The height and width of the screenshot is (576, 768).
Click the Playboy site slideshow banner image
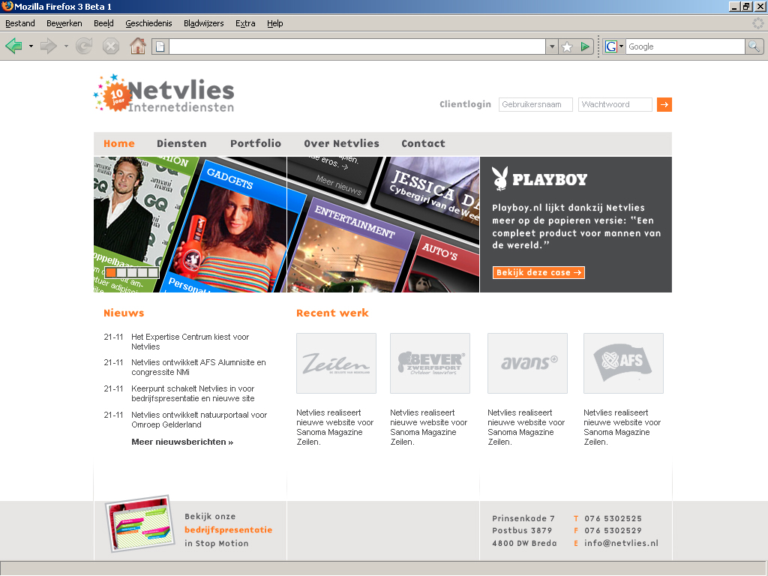pyautogui.click(x=286, y=224)
